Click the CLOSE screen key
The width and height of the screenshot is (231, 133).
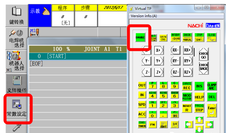[x=211, y=37]
